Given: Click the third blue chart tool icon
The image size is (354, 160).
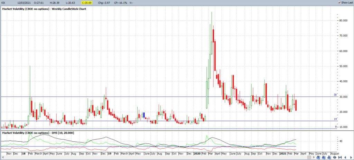Looking at the screenshot, I should (x=329, y=157).
